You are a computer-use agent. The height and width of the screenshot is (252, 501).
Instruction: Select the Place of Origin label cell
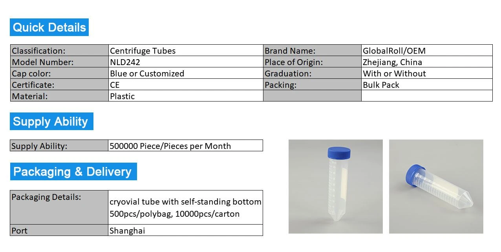312,62
